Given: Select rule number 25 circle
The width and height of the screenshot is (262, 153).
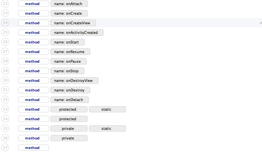Looking at the screenshot, I should click(x=5, y=32).
